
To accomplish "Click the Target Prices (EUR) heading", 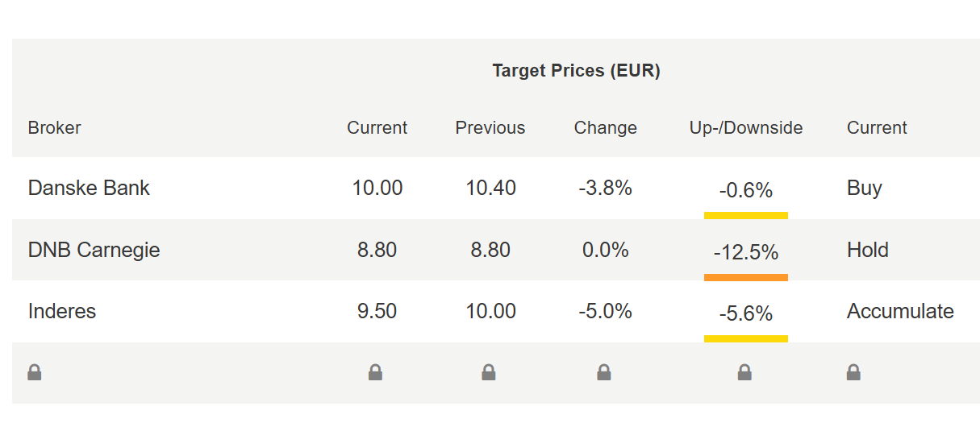I will pos(576,71).
